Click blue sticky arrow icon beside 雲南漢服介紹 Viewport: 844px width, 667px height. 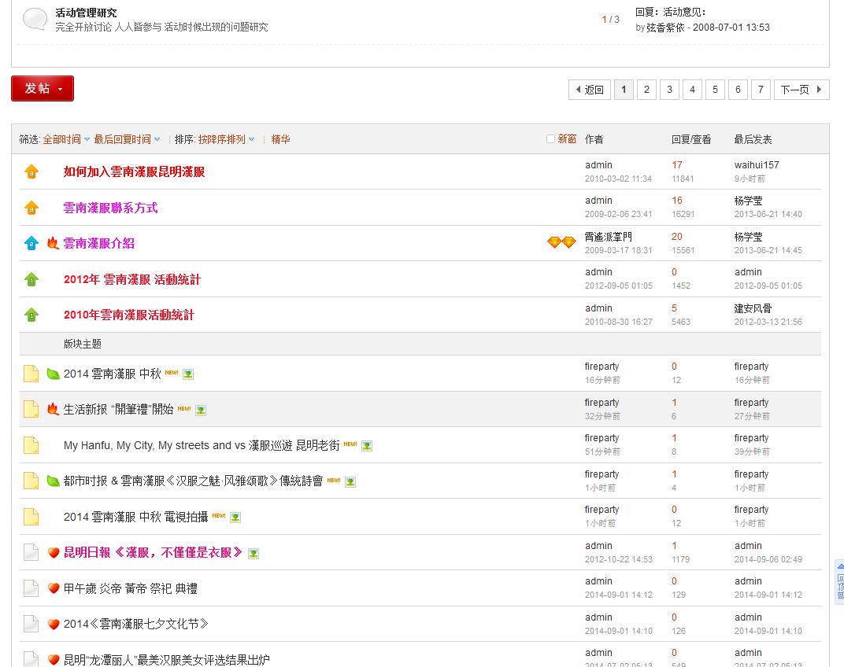[x=31, y=243]
